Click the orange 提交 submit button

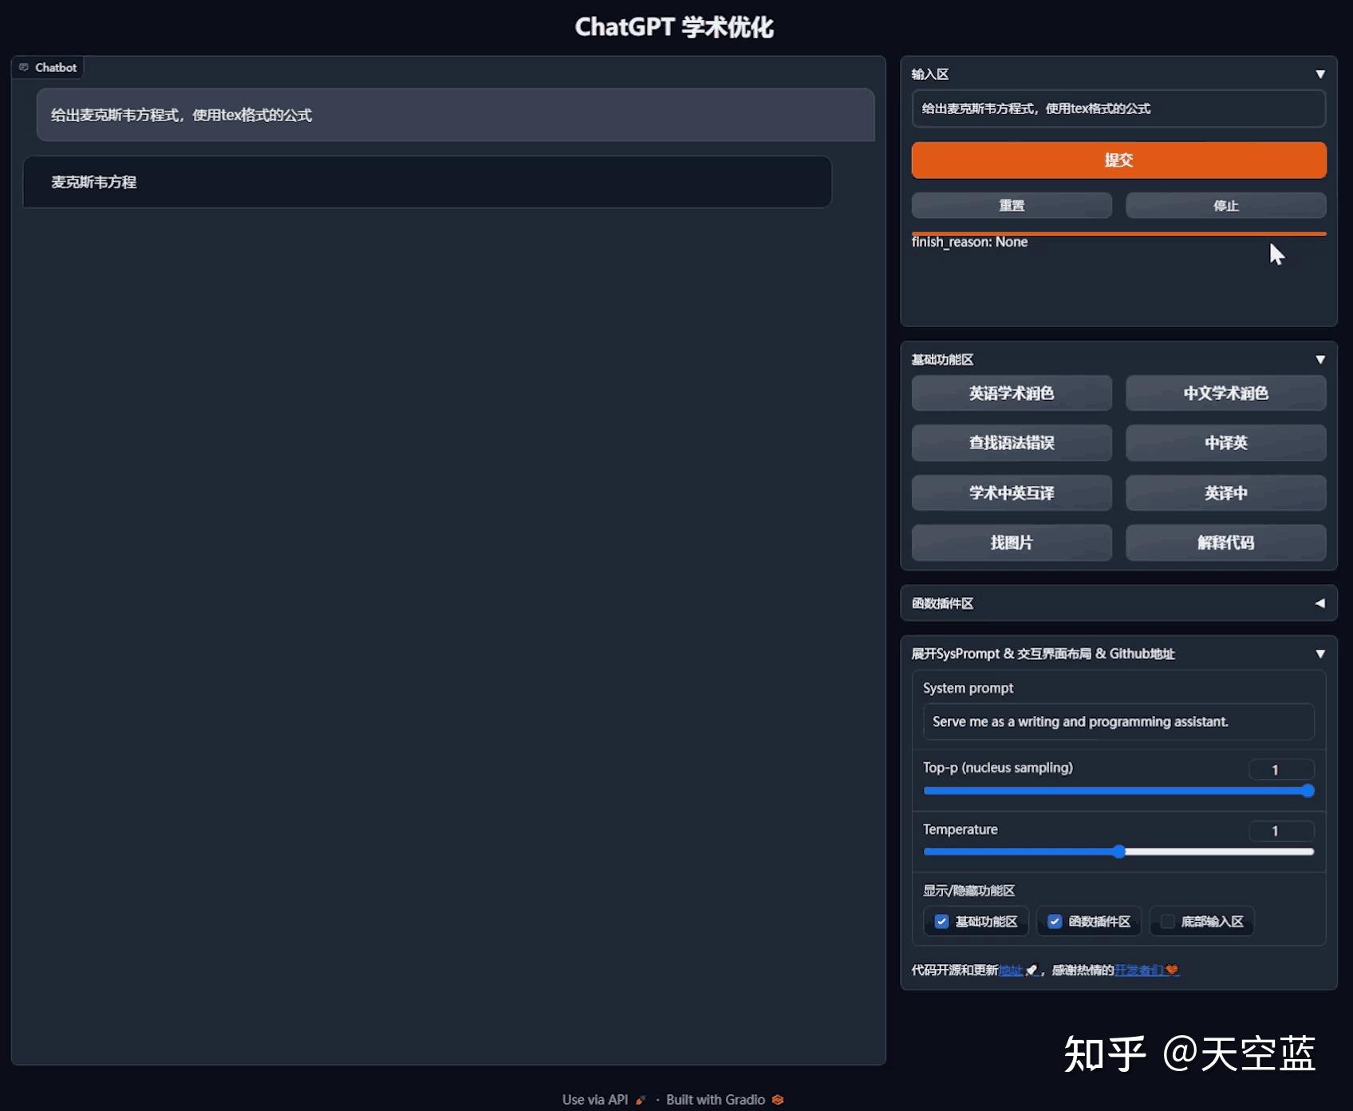tap(1118, 160)
